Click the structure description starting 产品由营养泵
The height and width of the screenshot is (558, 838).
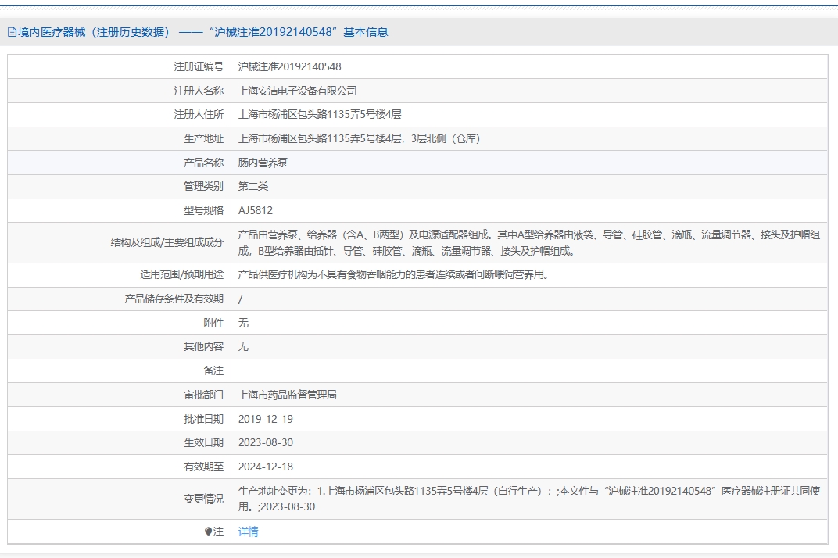[x=529, y=242]
